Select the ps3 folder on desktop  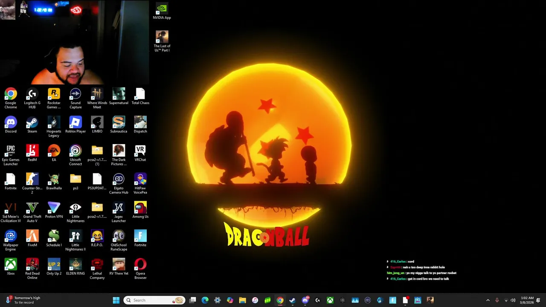[x=76, y=182]
